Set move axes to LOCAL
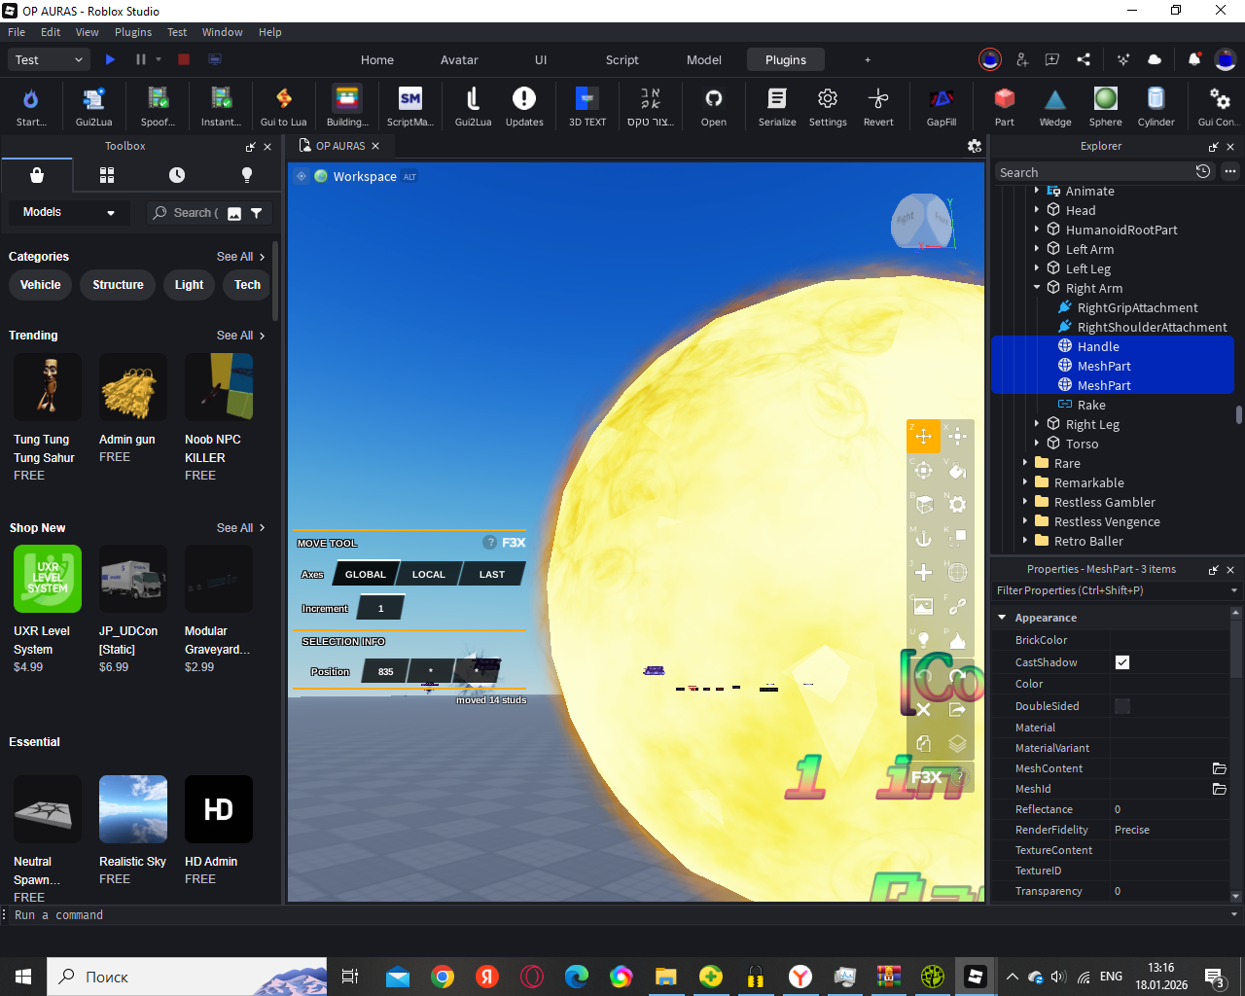The image size is (1245, 996). point(429,574)
